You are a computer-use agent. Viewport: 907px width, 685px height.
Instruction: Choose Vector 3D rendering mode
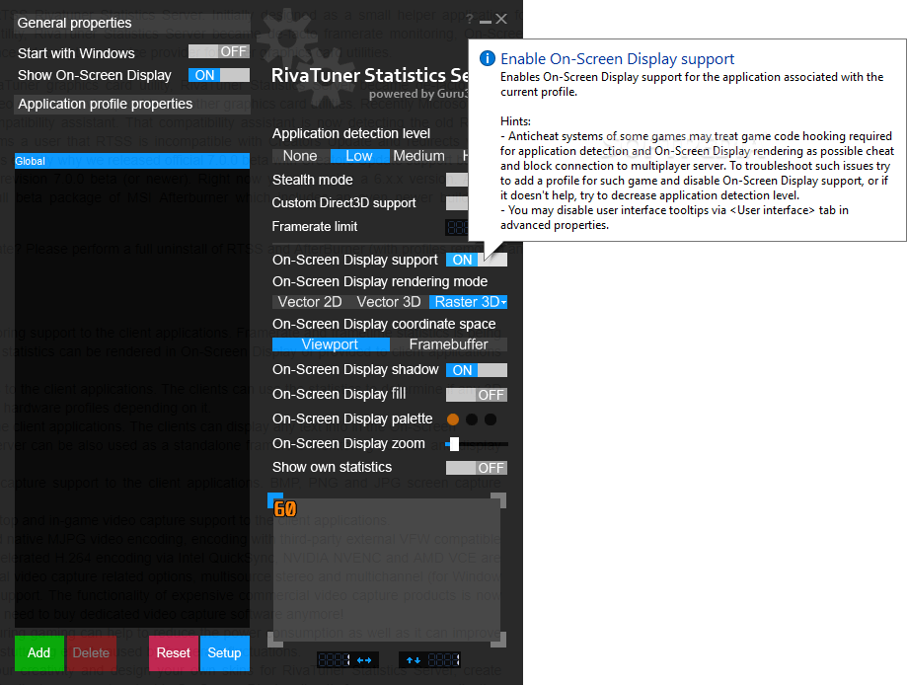389,302
